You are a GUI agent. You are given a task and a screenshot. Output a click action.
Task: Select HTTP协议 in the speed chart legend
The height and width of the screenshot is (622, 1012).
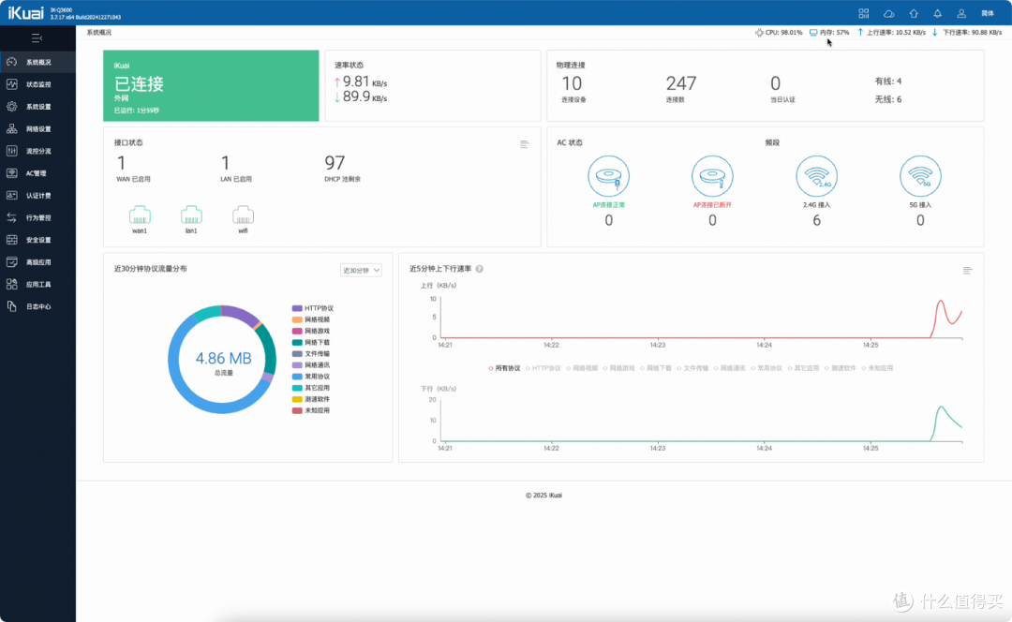543,368
